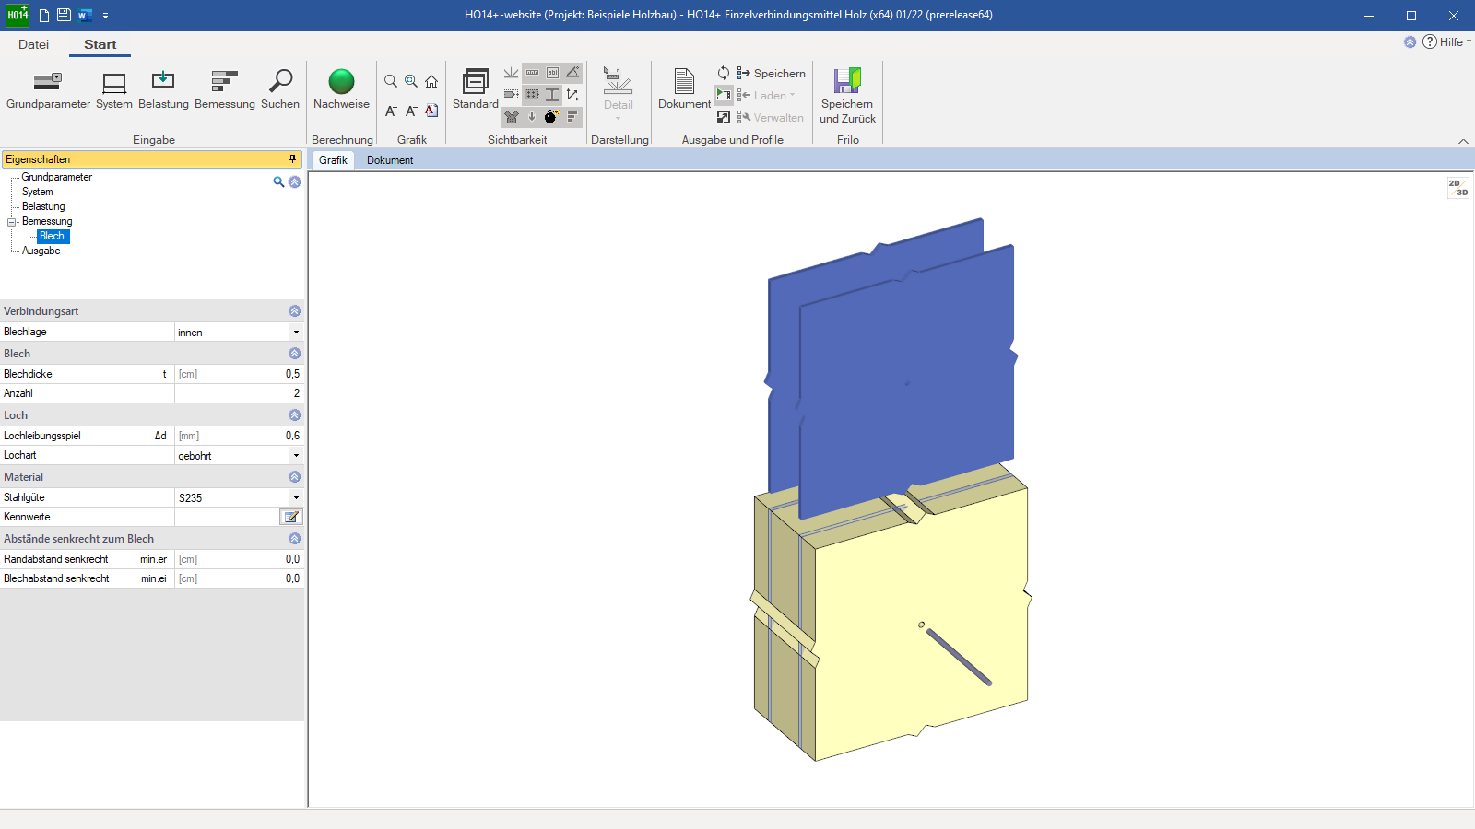Click the expand-window icon below the play icon

point(724,117)
